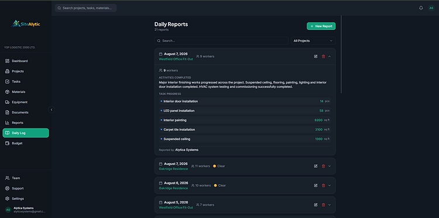Delete the August 6 Oakridge Residence report
This screenshot has width=439, height=218.
click(323, 185)
